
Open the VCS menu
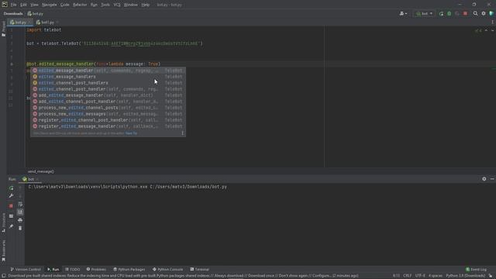117,5
